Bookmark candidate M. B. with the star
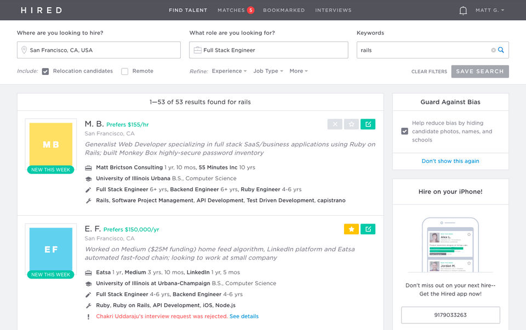Viewport: 526px width, 330px height. [x=351, y=124]
